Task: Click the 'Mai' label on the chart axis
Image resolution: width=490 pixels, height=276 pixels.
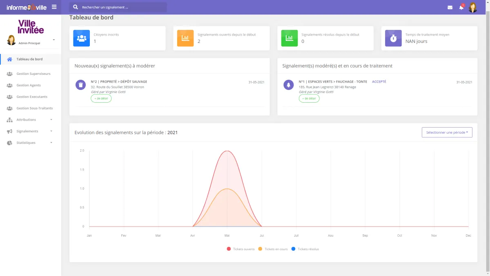Action: 227,236
